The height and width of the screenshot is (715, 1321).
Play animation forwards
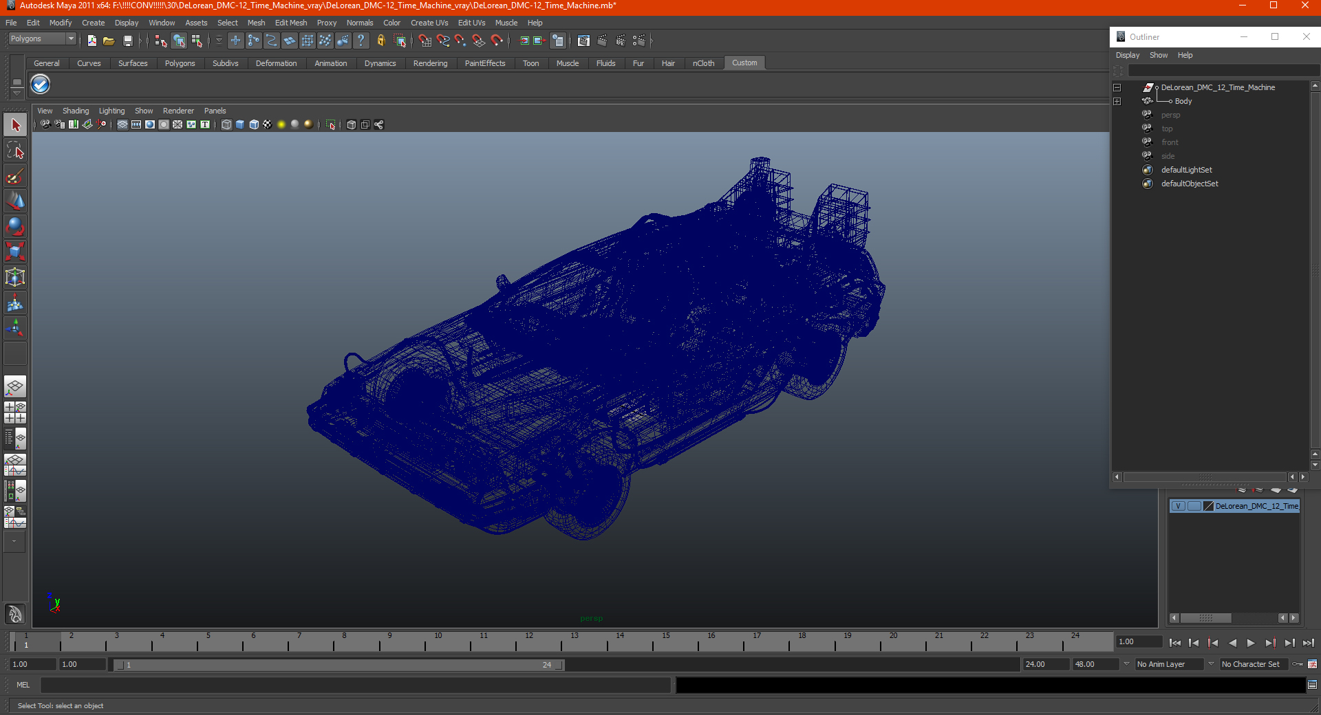(x=1251, y=643)
